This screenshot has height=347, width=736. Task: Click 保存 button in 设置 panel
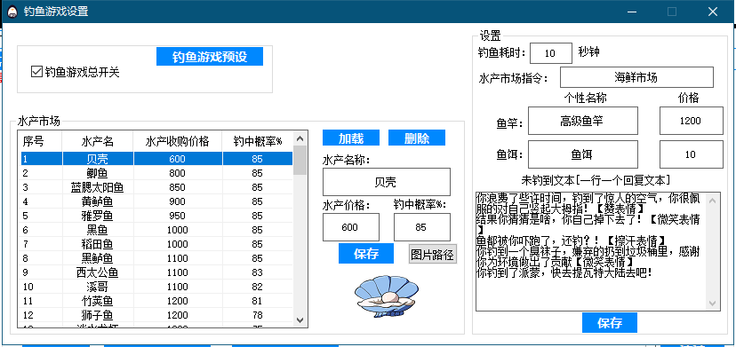610,323
